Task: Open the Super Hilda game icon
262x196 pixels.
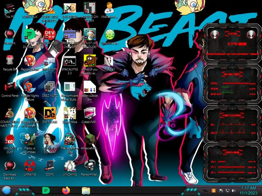Action: pyautogui.click(x=70, y=115)
